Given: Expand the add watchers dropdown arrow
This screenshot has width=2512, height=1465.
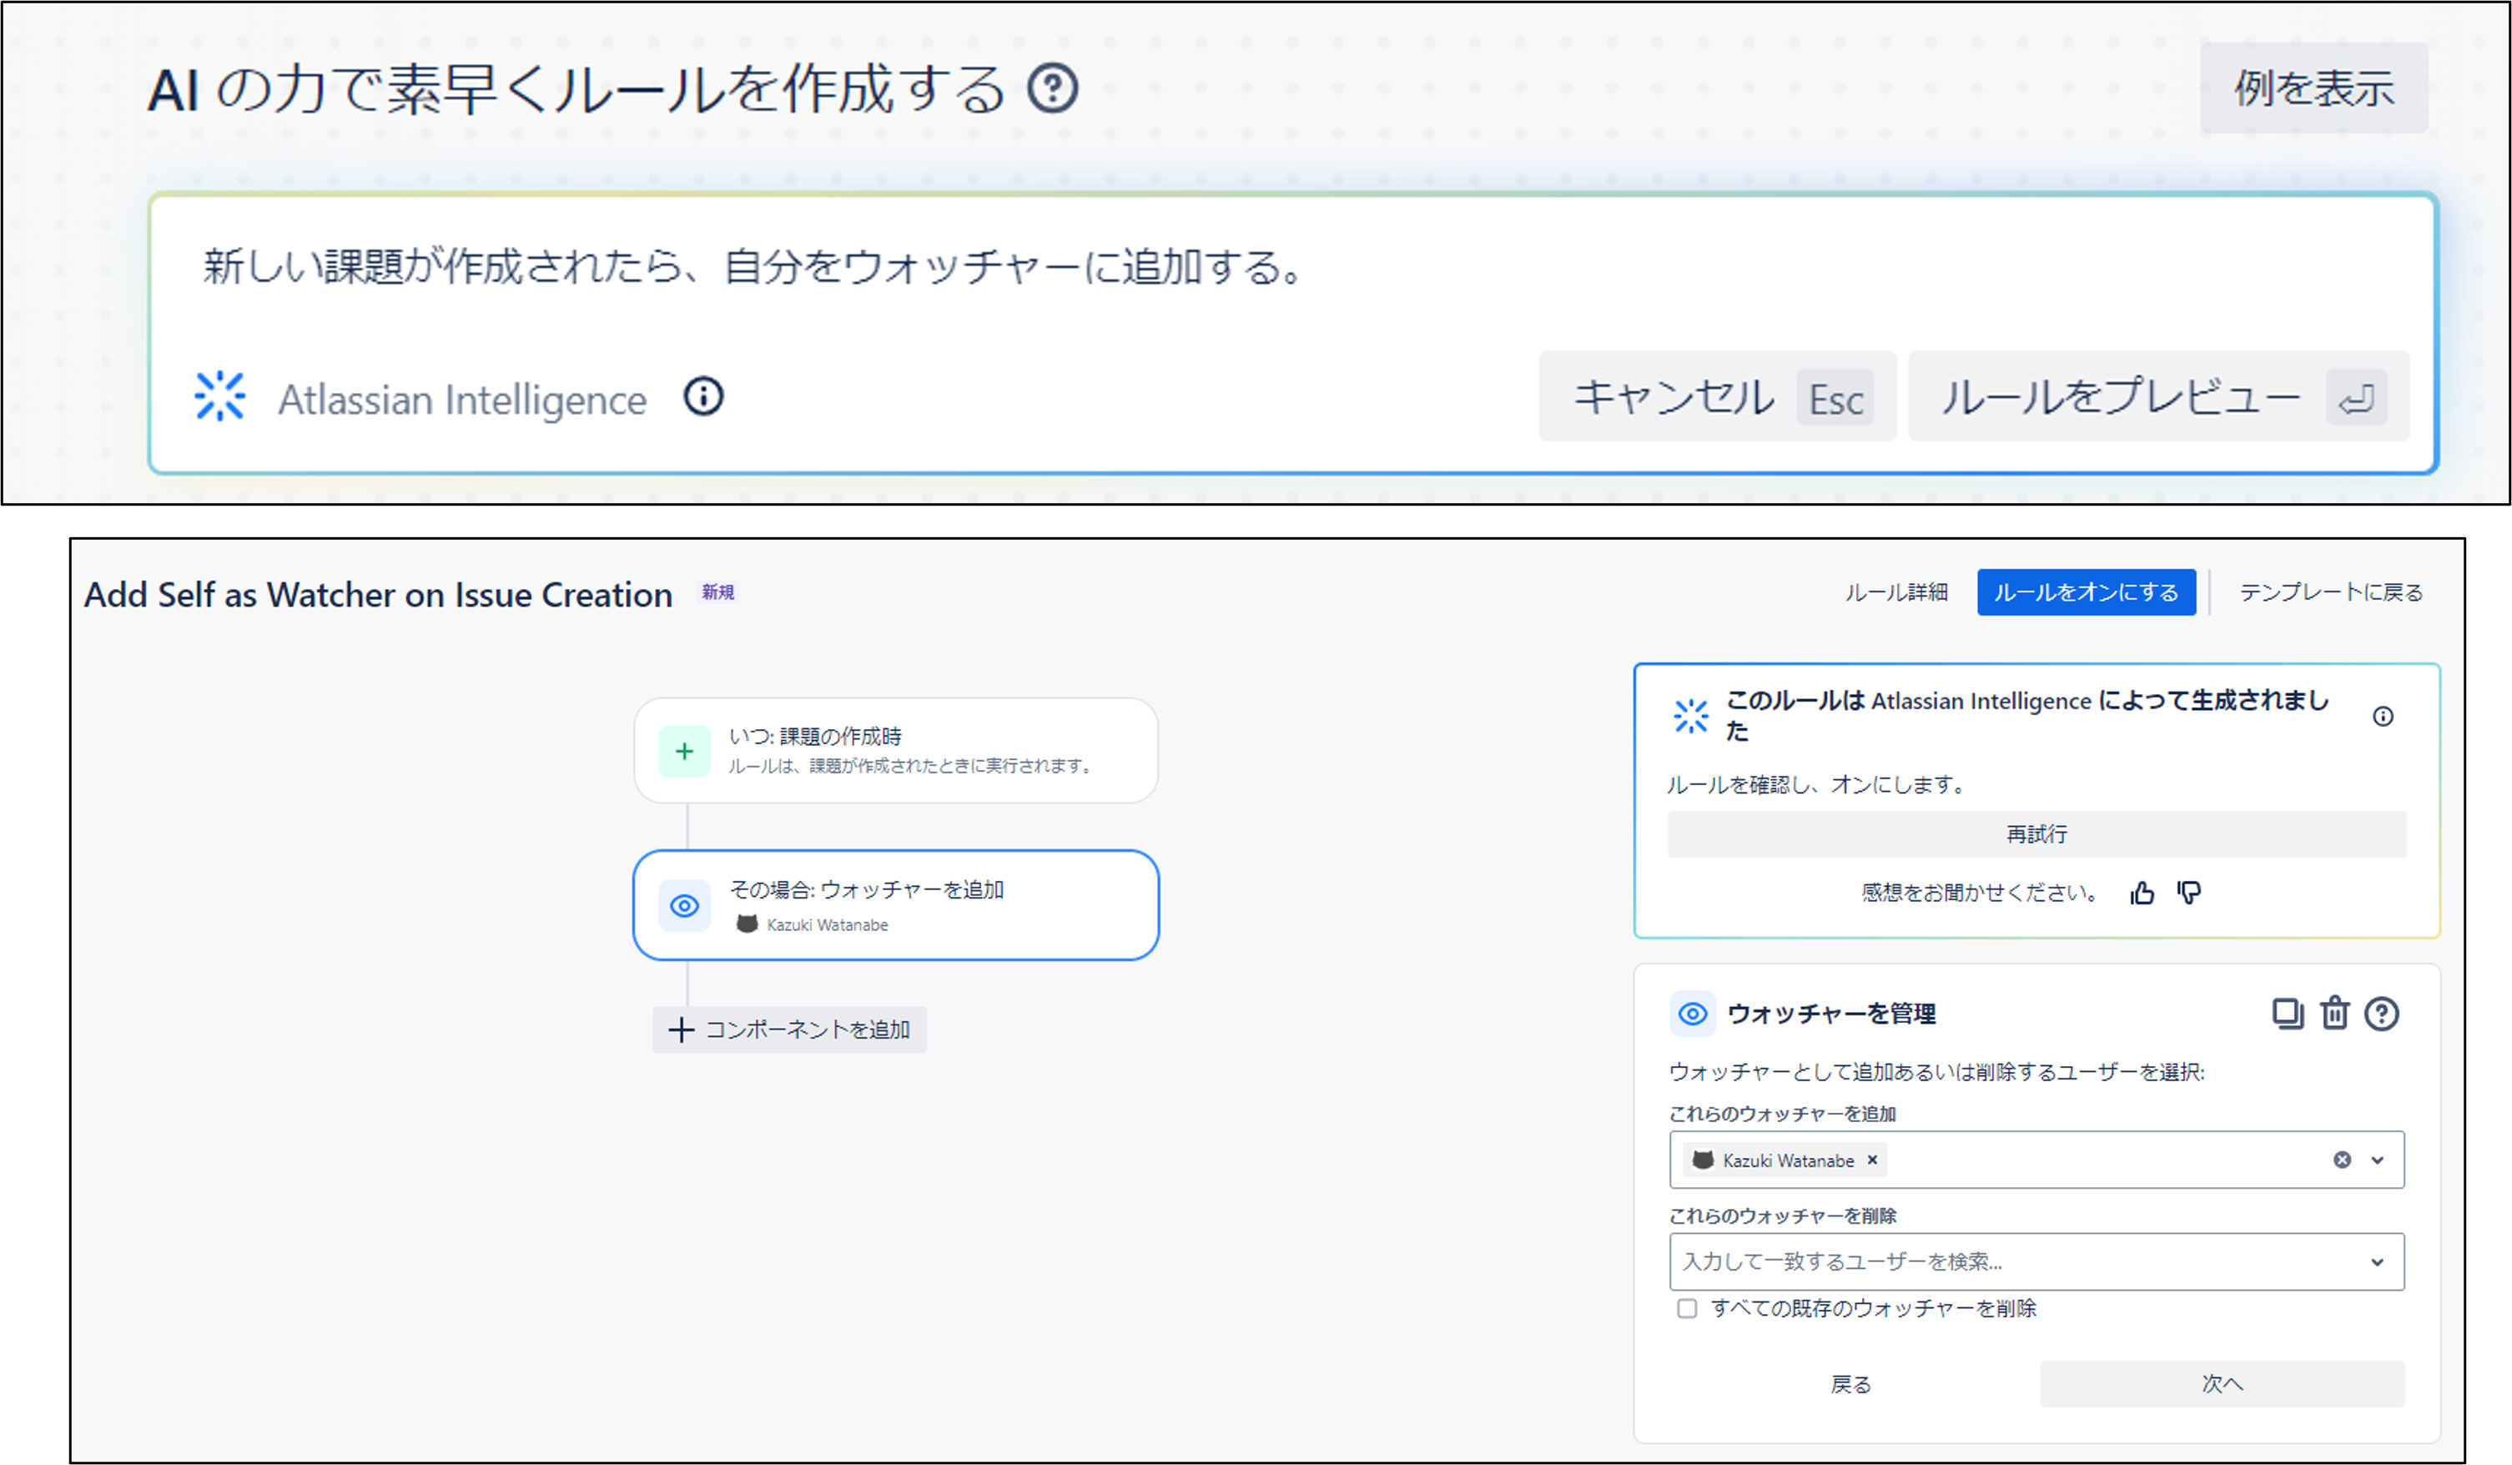Looking at the screenshot, I should [2378, 1160].
